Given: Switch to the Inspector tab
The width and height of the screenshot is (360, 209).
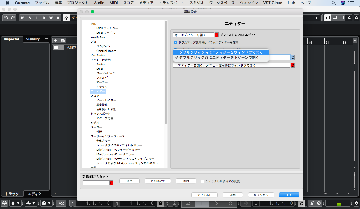Looking at the screenshot, I should pyautogui.click(x=12, y=39).
